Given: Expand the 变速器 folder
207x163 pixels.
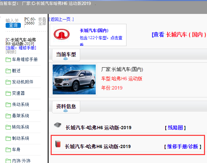Looking at the screenshot, I should (x=18, y=93).
